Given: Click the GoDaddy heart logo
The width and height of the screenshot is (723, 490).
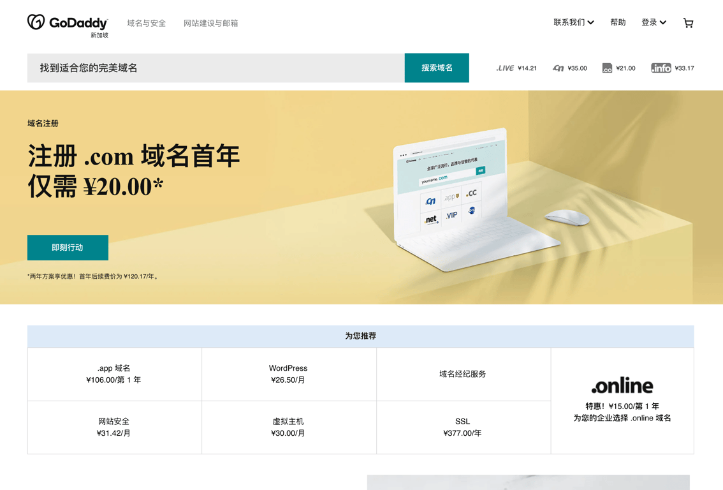Looking at the screenshot, I should 36,22.
